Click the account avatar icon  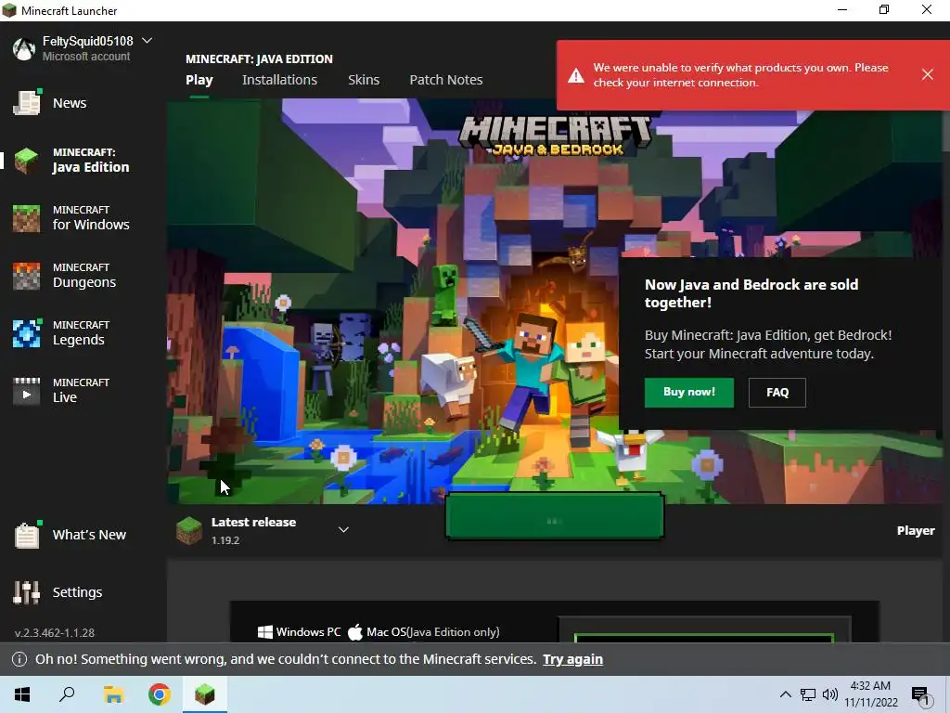(x=24, y=48)
